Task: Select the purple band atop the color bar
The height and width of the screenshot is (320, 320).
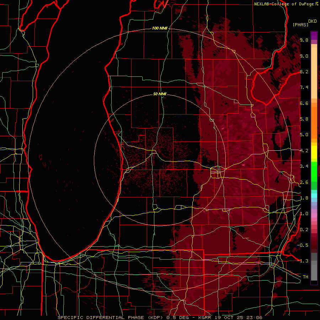Action: point(314,36)
